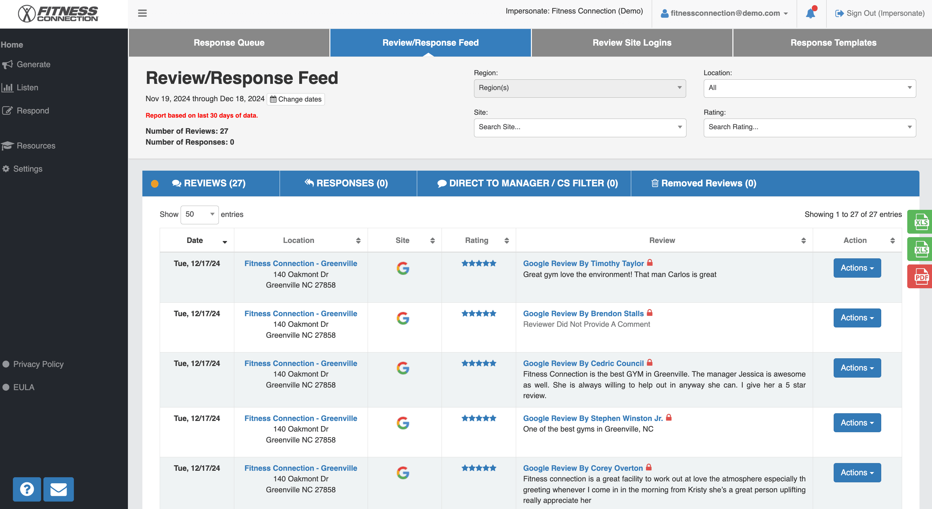Open Fitness Connection - Greenville location link
Screen dimensions: 932x509
301,263
